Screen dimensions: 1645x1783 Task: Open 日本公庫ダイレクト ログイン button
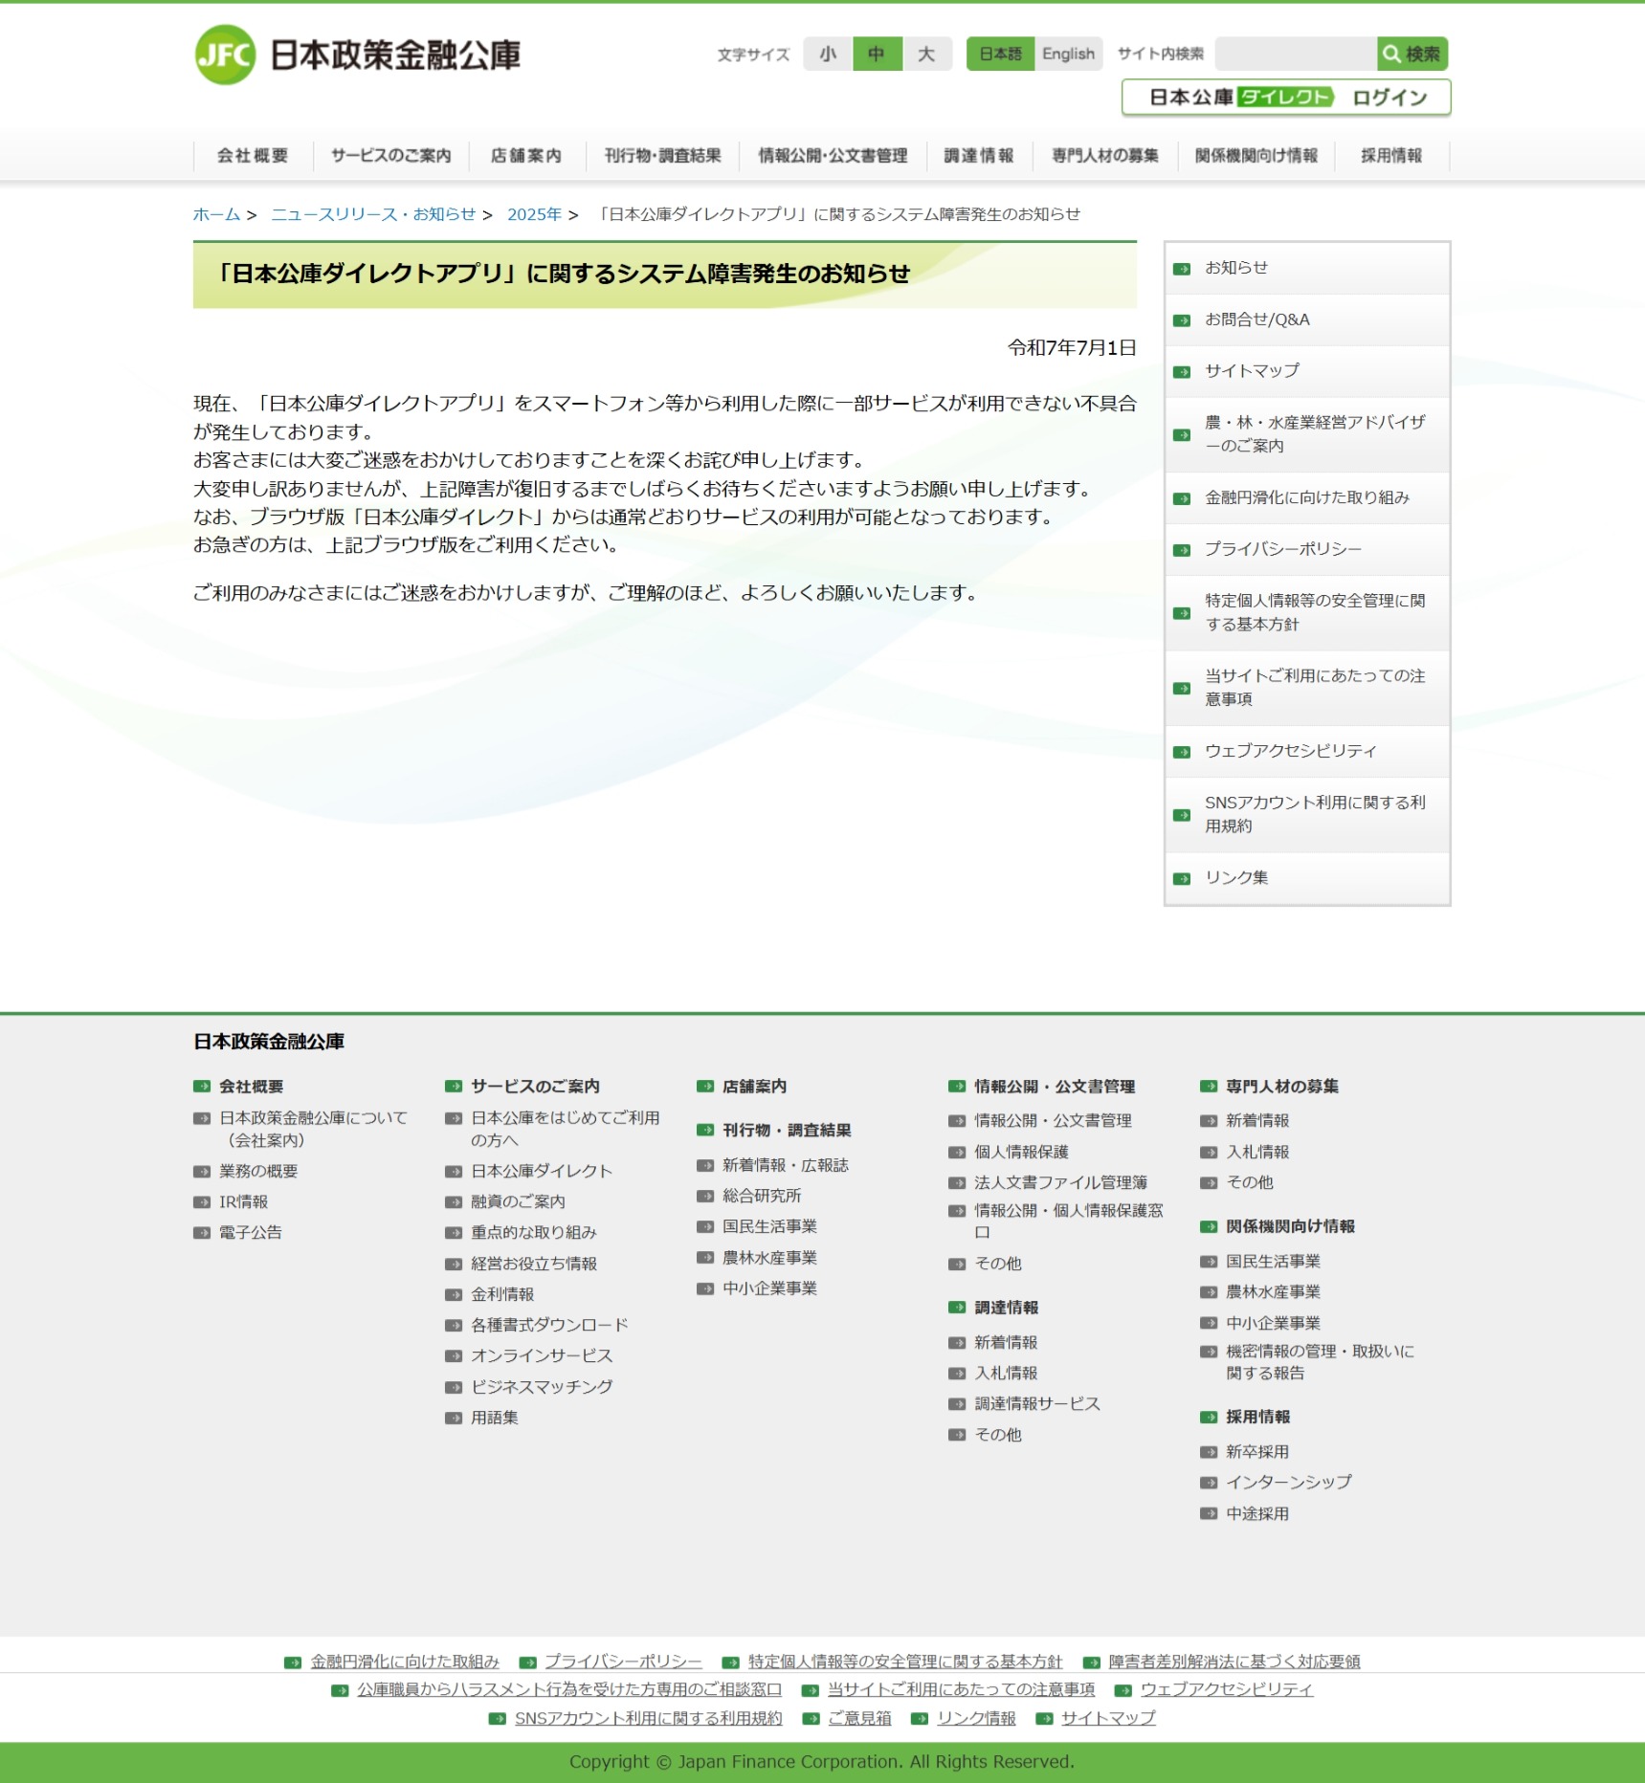pyautogui.click(x=1286, y=97)
